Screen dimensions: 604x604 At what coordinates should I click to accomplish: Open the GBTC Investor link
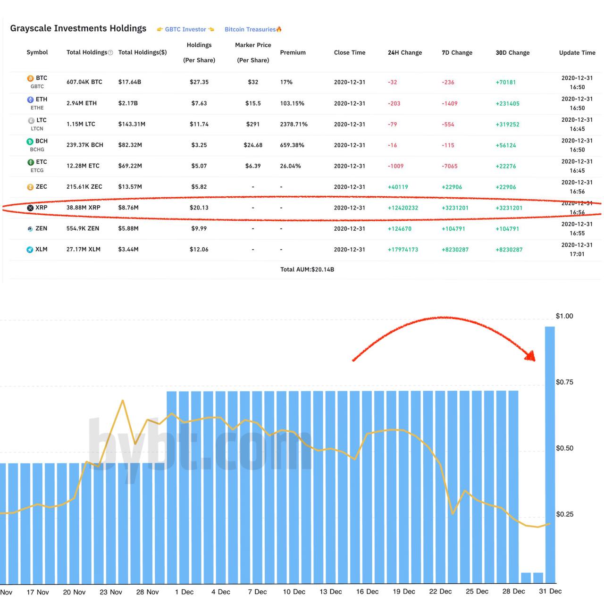185,29
